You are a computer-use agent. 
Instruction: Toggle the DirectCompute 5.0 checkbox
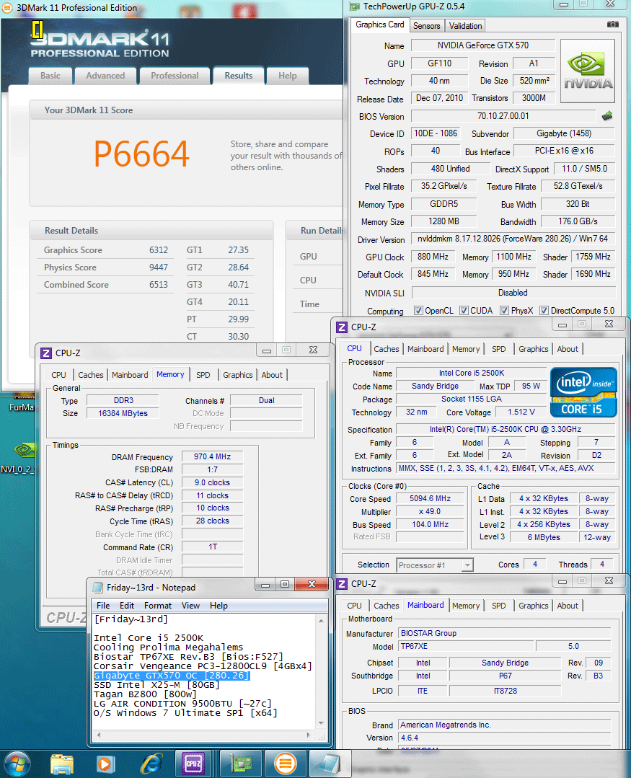click(544, 311)
